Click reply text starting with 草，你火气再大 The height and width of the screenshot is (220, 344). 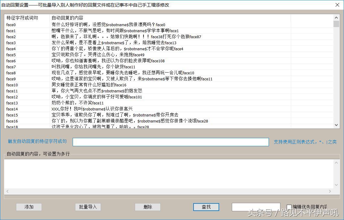97,91
